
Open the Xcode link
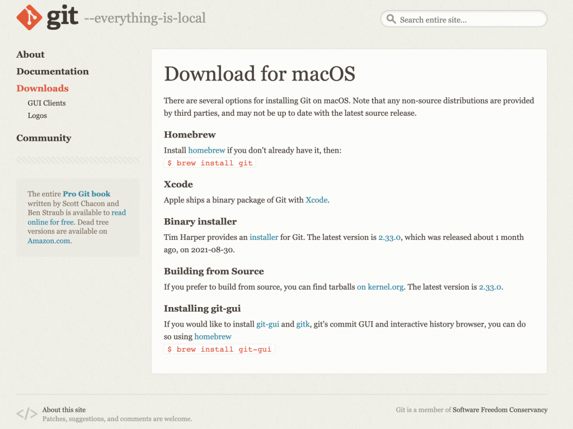pyautogui.click(x=317, y=200)
